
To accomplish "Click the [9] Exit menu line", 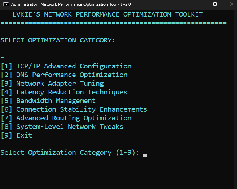I will click(x=17, y=135).
